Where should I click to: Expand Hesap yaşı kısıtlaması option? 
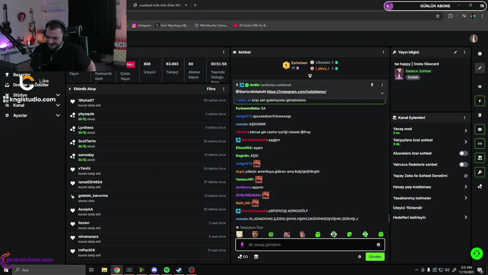click(x=430, y=187)
